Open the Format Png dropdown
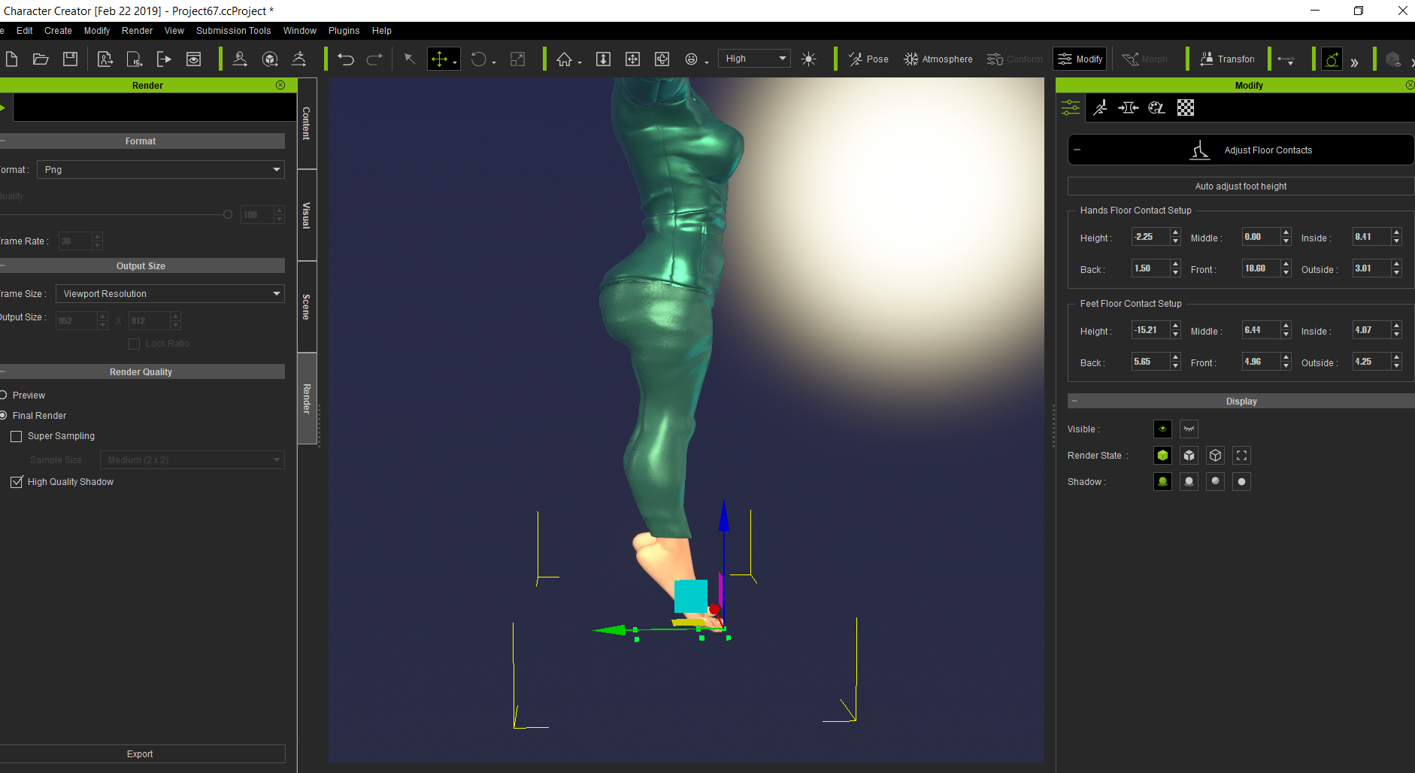1415x773 pixels. (x=161, y=169)
